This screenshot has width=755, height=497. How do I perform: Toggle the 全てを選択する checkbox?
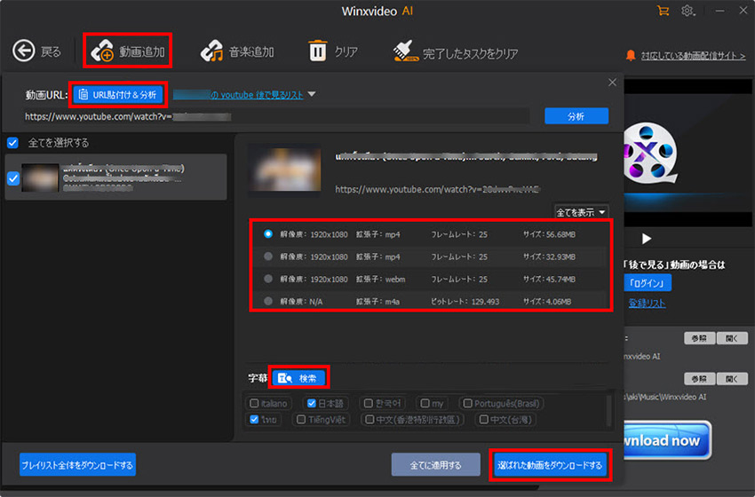click(x=13, y=143)
